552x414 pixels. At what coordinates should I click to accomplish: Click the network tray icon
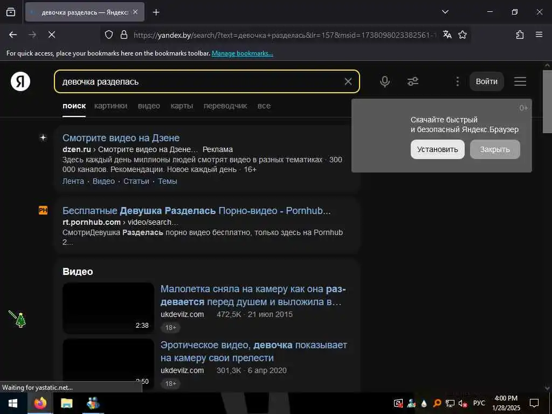(450, 403)
